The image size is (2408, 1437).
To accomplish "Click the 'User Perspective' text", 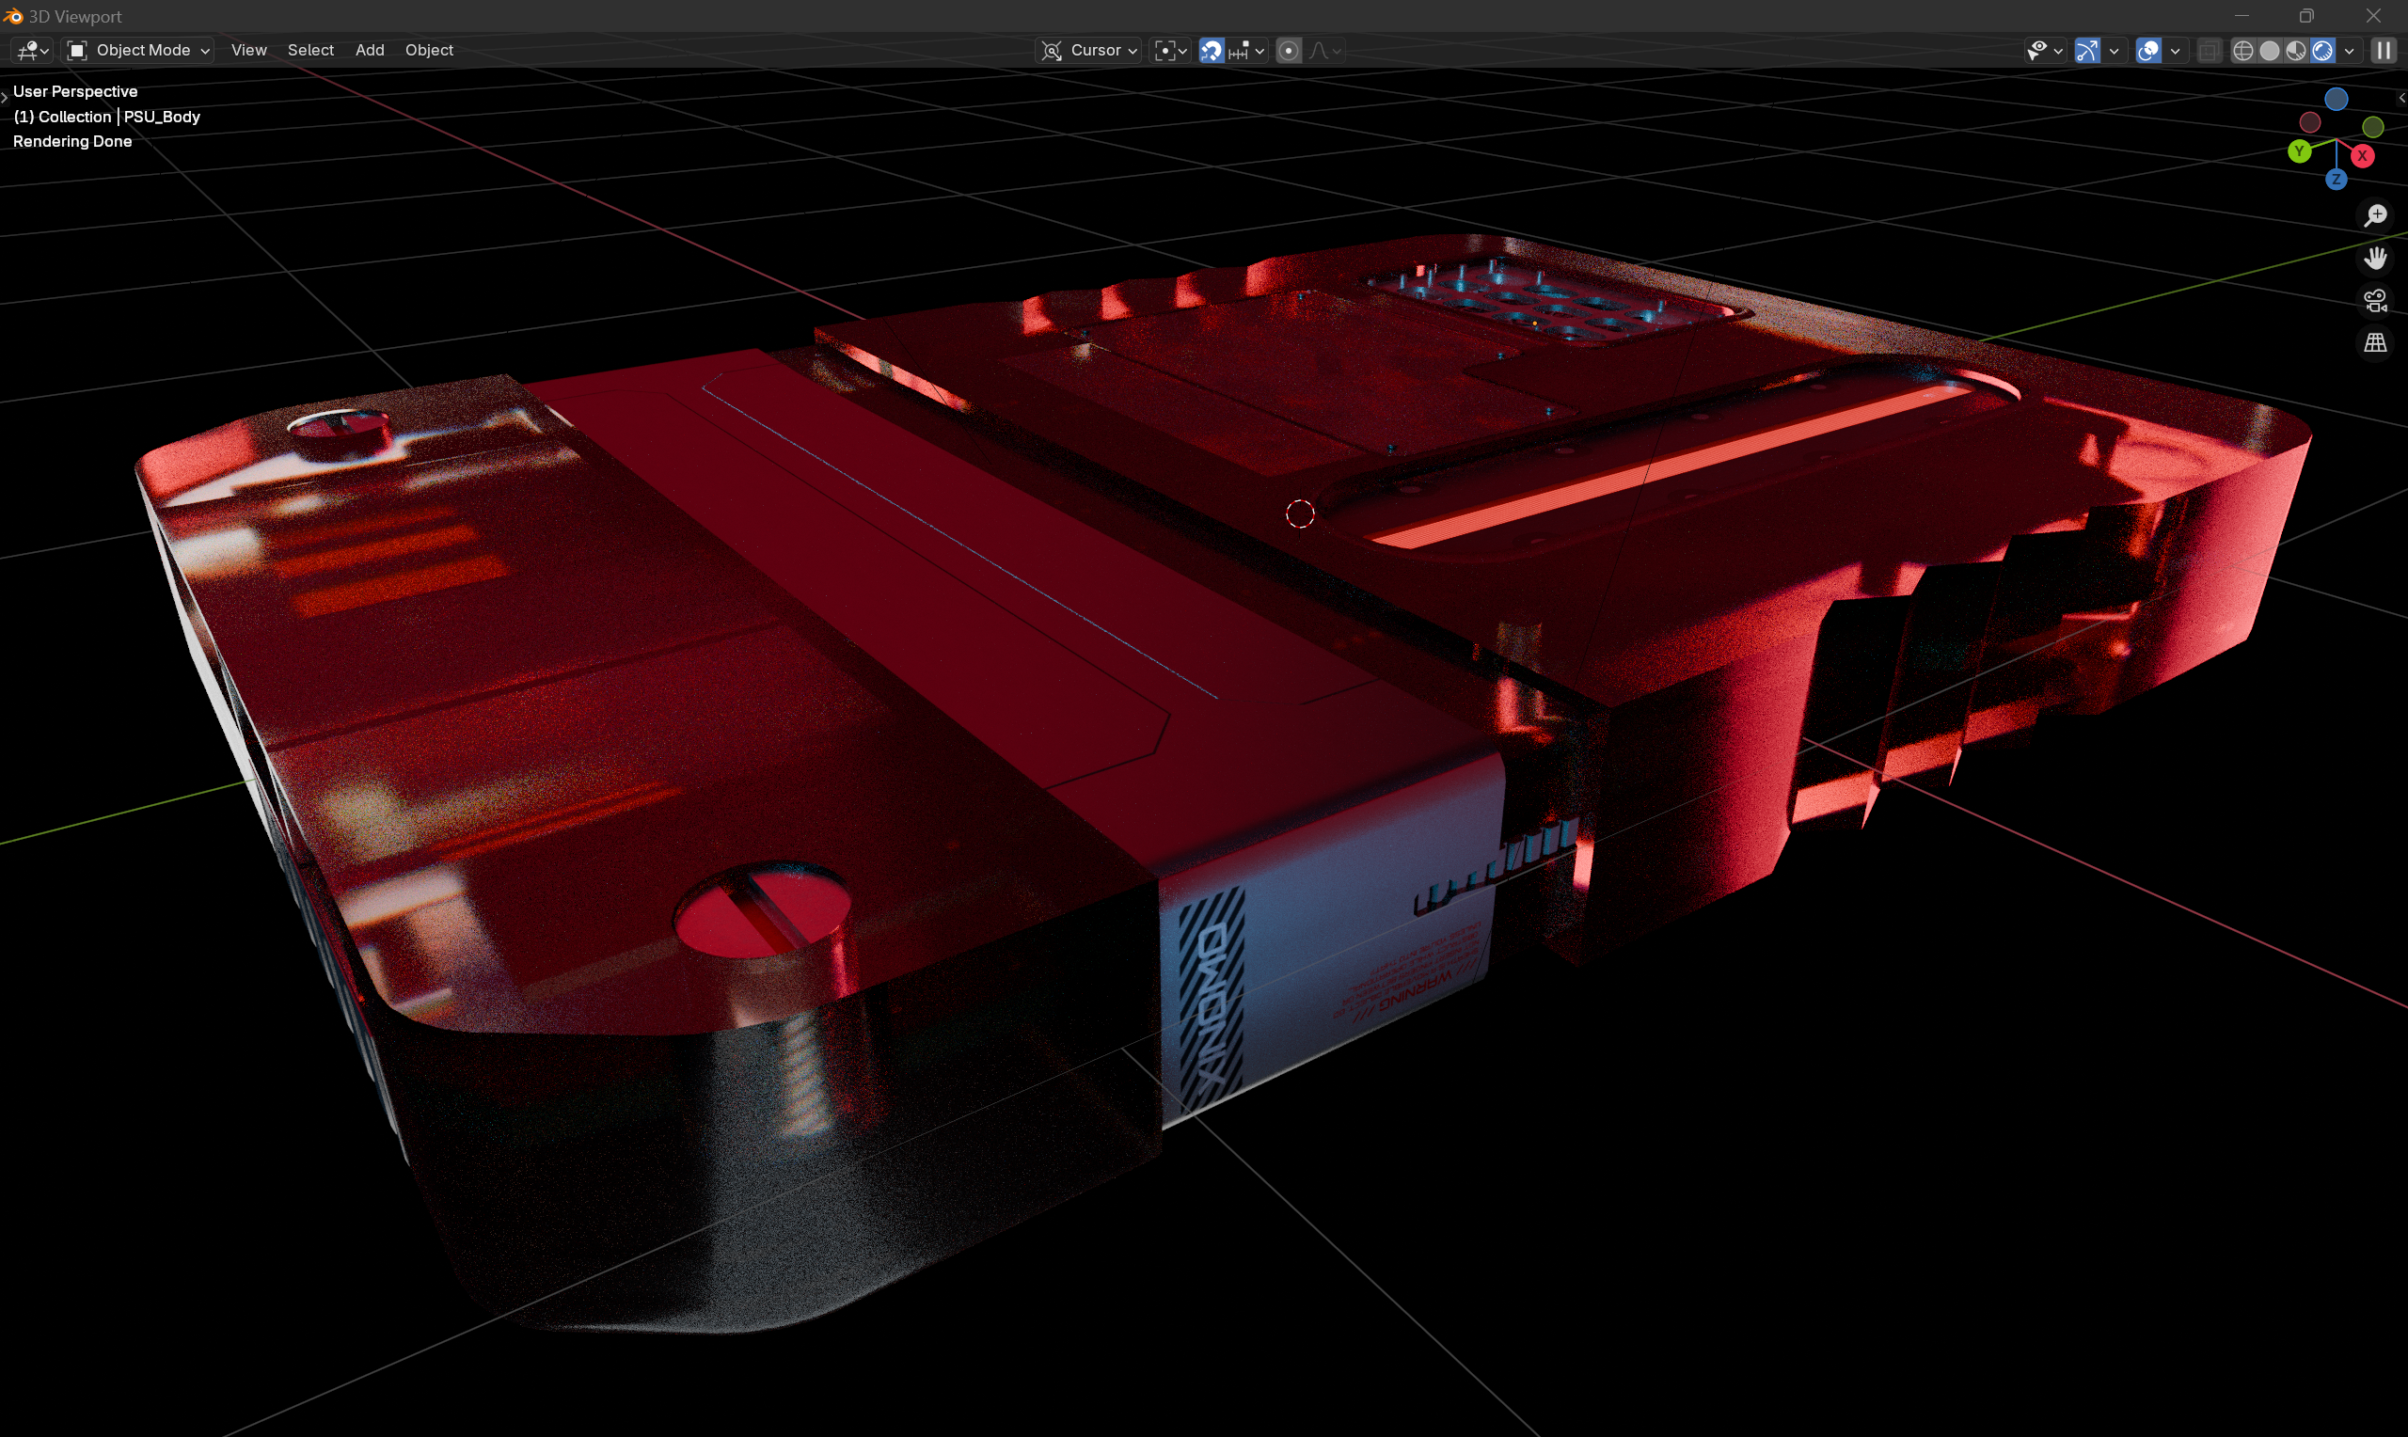I will click(75, 91).
